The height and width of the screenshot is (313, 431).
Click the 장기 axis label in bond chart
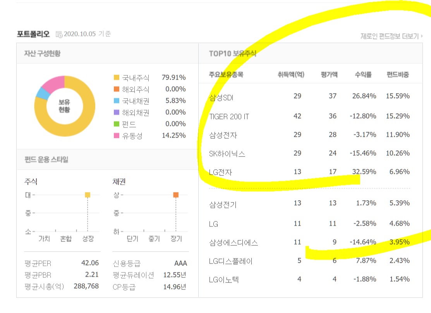[x=176, y=239]
